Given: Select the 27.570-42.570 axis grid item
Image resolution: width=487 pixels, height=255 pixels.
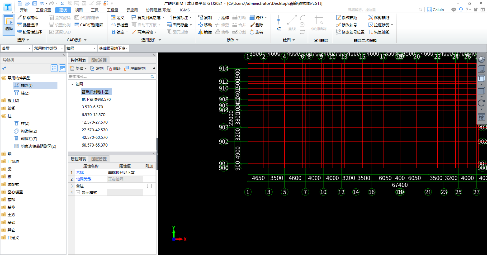Looking at the screenshot, I should (95, 130).
